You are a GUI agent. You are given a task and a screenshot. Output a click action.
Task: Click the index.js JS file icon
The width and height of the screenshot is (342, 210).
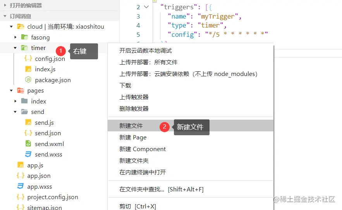[x=28, y=69]
